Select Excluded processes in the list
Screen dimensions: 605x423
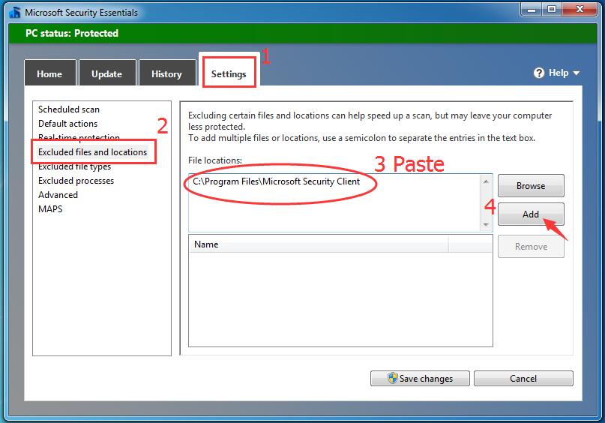76,181
